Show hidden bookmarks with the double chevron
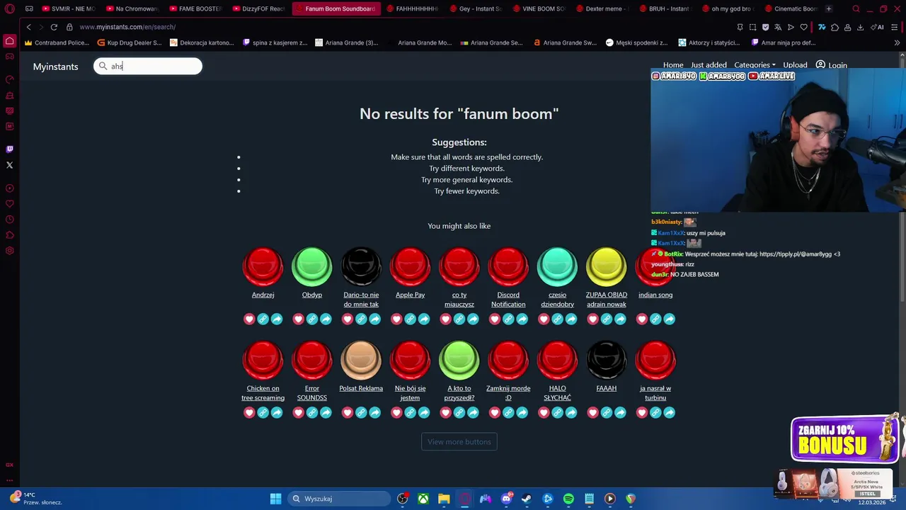The image size is (906, 510). (897, 42)
